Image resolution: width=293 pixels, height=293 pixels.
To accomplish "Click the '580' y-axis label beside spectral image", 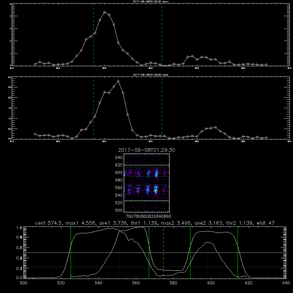I will 119,180.
